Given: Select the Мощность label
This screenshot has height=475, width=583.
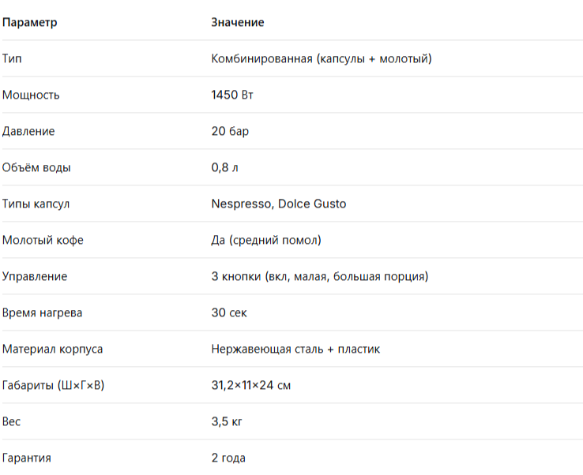Looking at the screenshot, I should point(31,95).
